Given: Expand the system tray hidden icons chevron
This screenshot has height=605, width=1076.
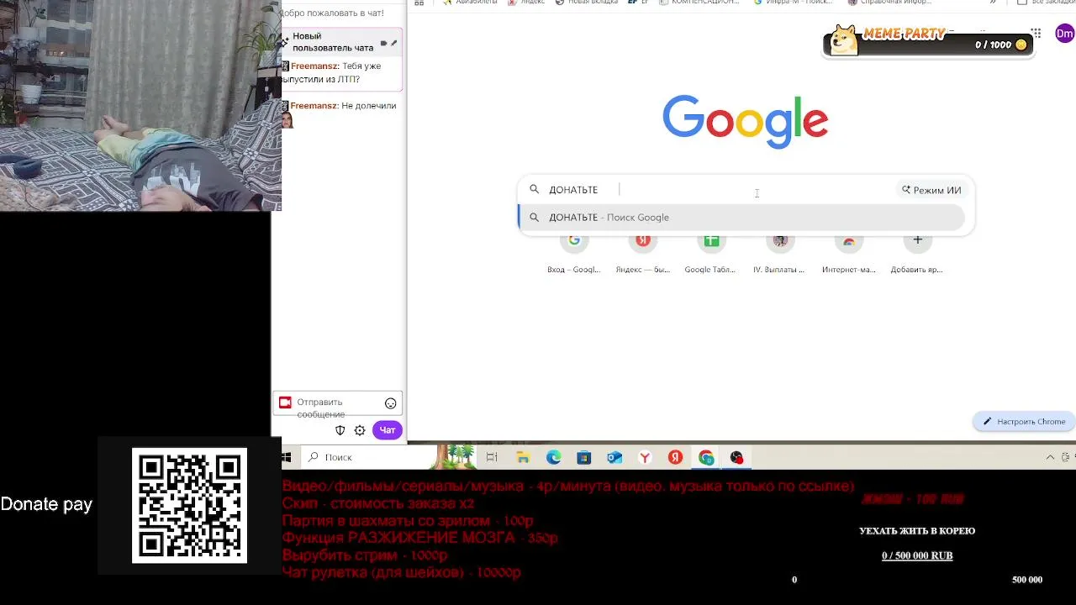Looking at the screenshot, I should click(x=1050, y=457).
